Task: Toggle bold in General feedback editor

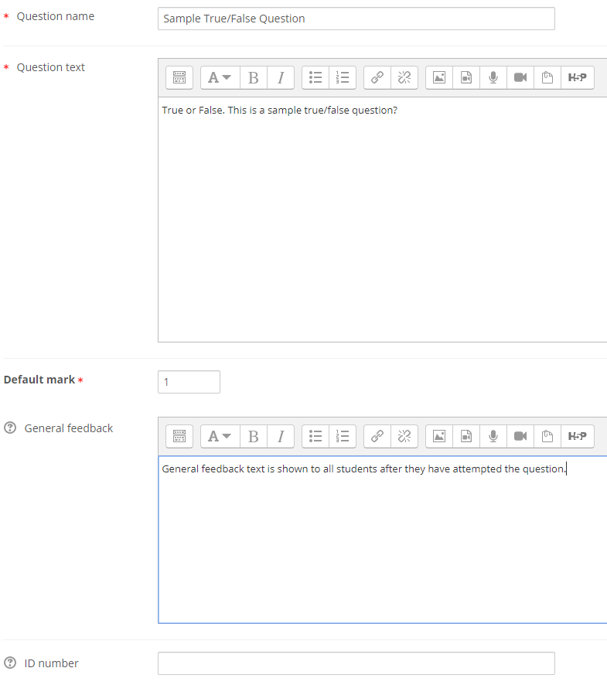Action: pos(254,436)
